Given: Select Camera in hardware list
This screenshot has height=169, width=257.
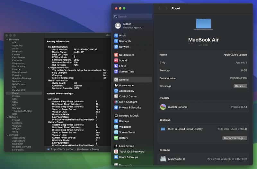Looking at the screenshot, I should [x=16, y=55].
